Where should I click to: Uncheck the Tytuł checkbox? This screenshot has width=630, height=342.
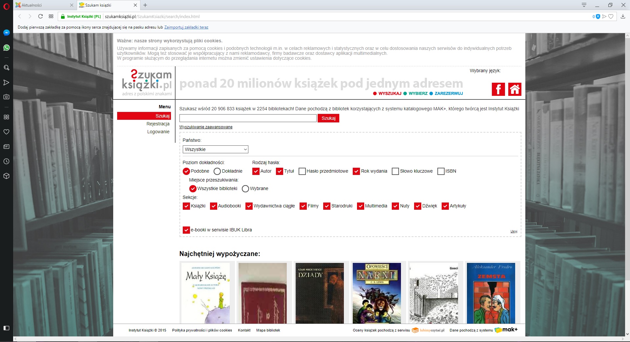click(280, 171)
